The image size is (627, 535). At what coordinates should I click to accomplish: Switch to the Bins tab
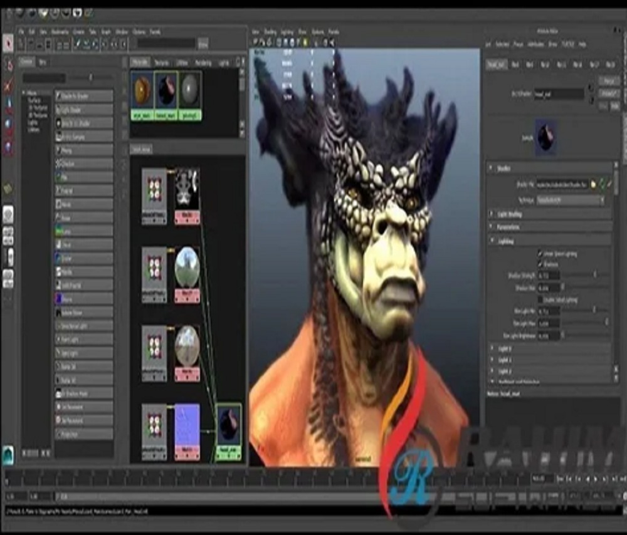pos(43,62)
